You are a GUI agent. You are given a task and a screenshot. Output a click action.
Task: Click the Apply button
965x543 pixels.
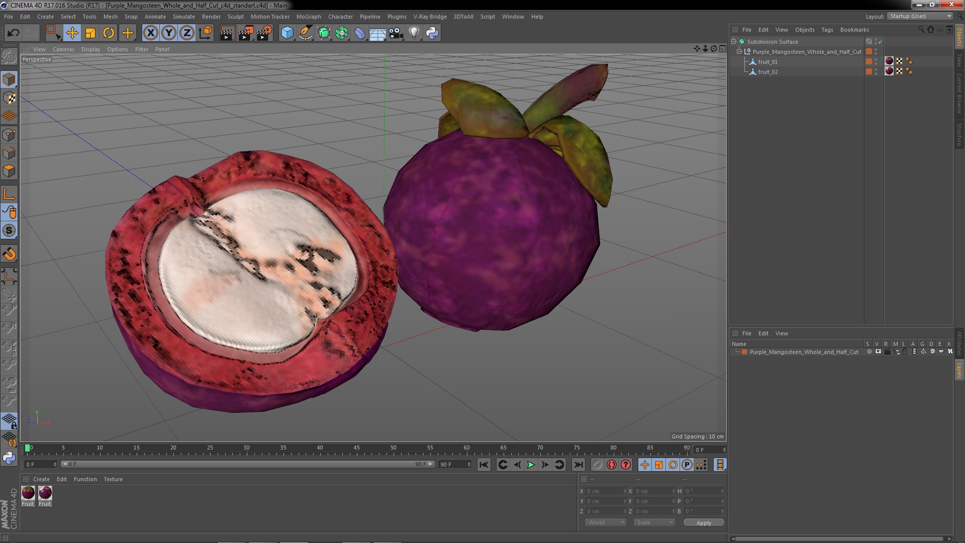703,523
